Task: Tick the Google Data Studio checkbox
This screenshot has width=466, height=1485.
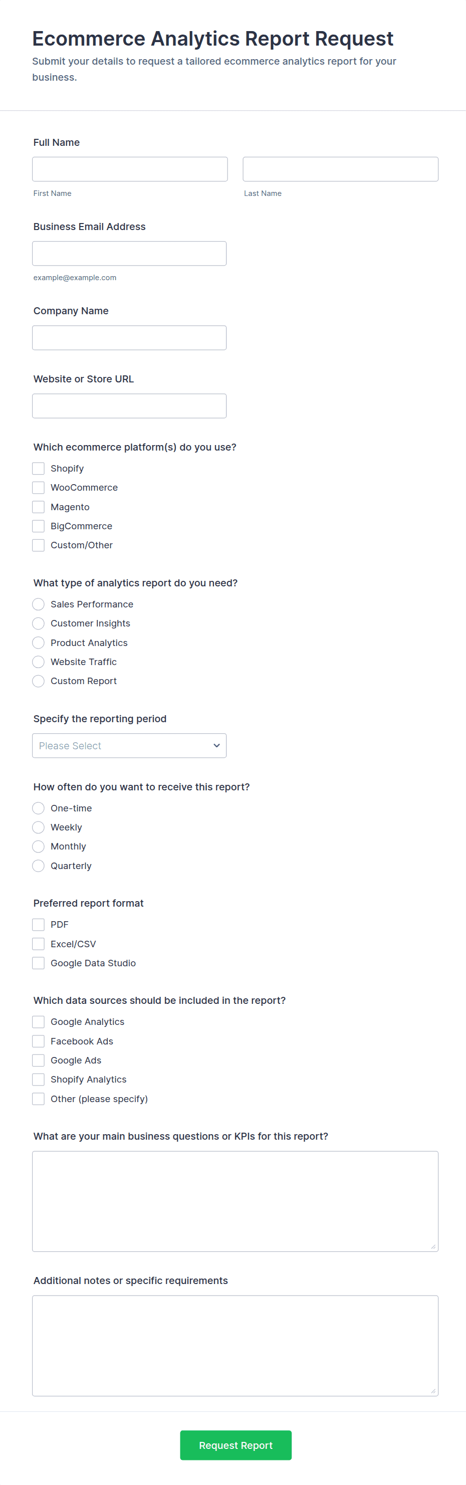Action: click(x=39, y=963)
